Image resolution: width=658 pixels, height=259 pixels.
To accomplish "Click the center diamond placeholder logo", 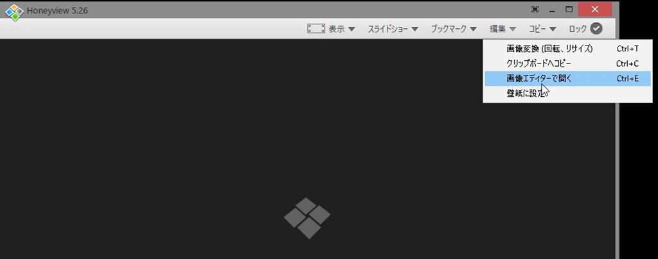I will (x=307, y=218).
